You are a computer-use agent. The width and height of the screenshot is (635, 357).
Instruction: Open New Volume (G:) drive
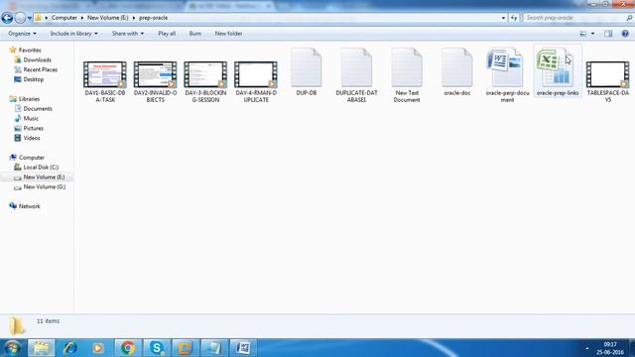(44, 186)
